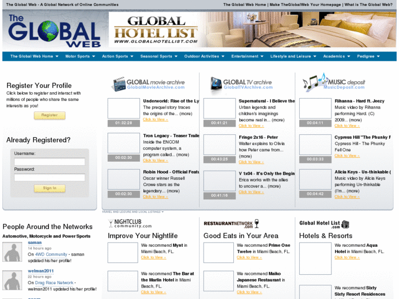Click to View for Prime One Twelve
399x299 pixels.
tap(249, 257)
